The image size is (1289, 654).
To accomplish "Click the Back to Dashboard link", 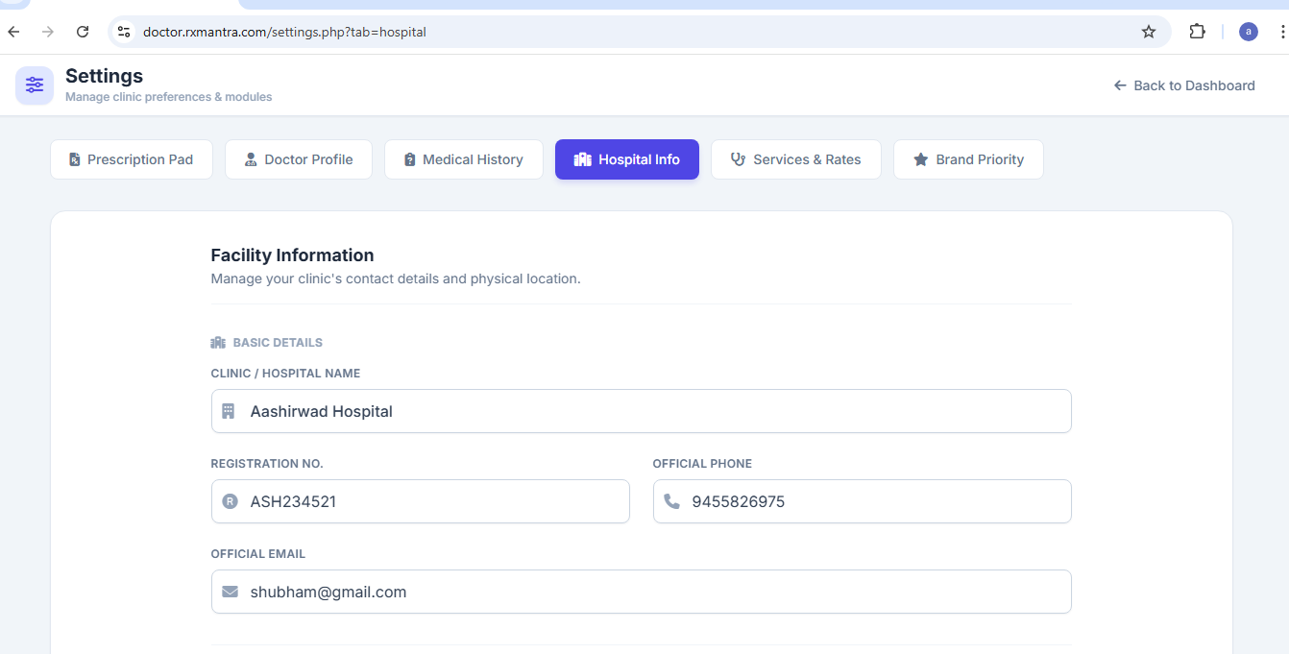I will [1184, 85].
